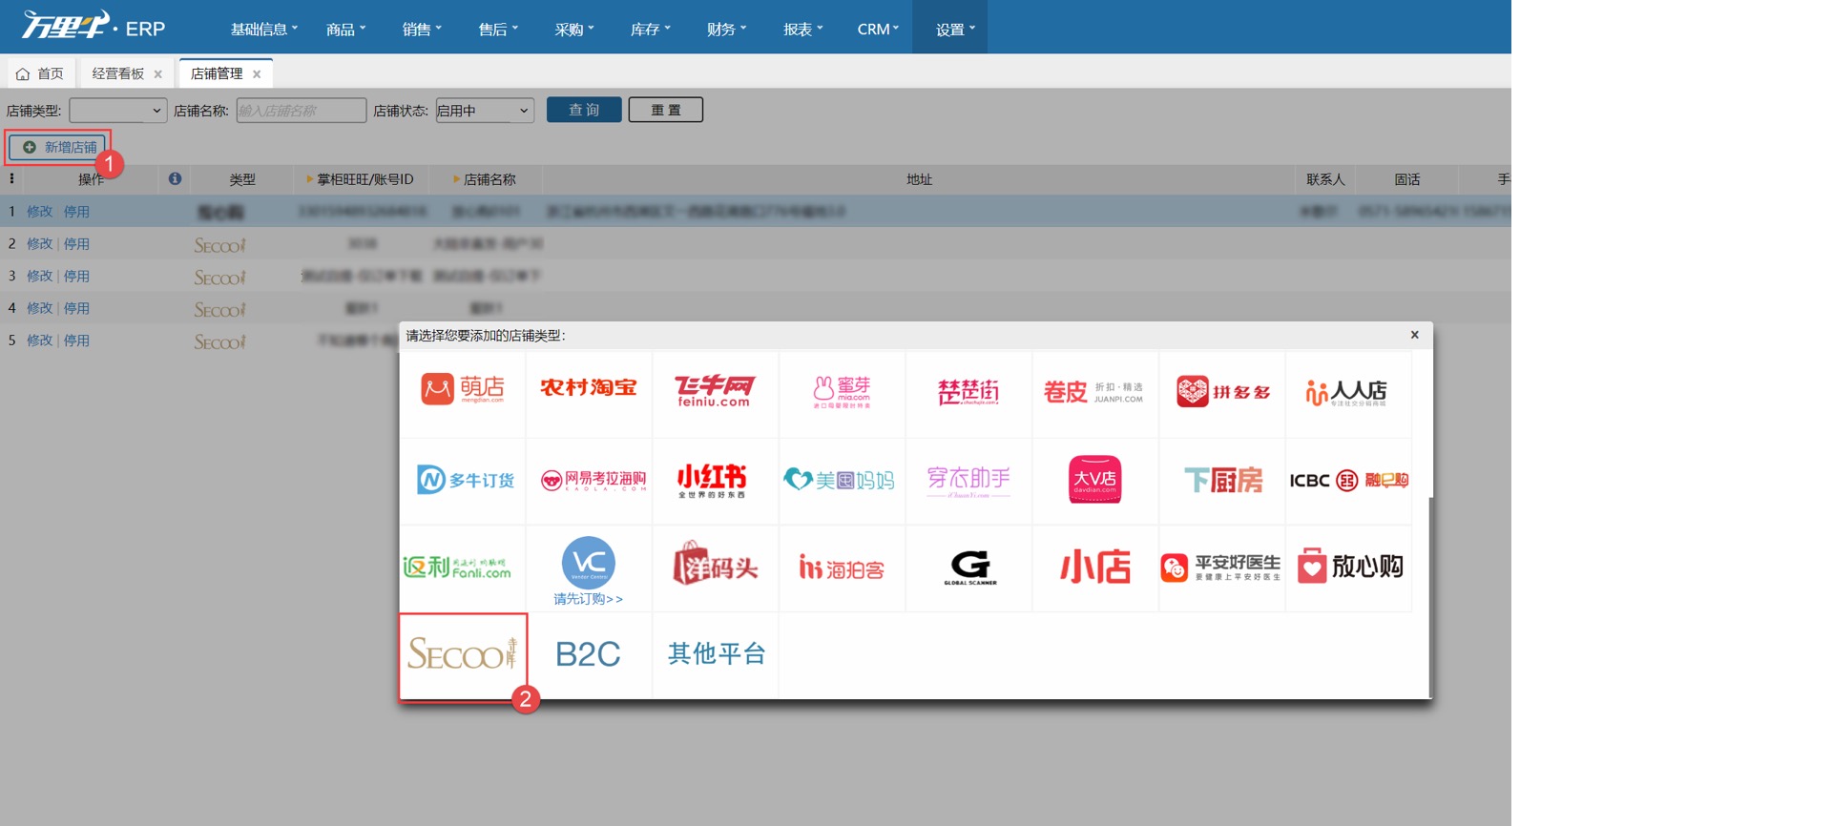Viewport: 1832px width, 826px height.
Task: Switch to the 经营看板 tab
Action: [x=117, y=73]
